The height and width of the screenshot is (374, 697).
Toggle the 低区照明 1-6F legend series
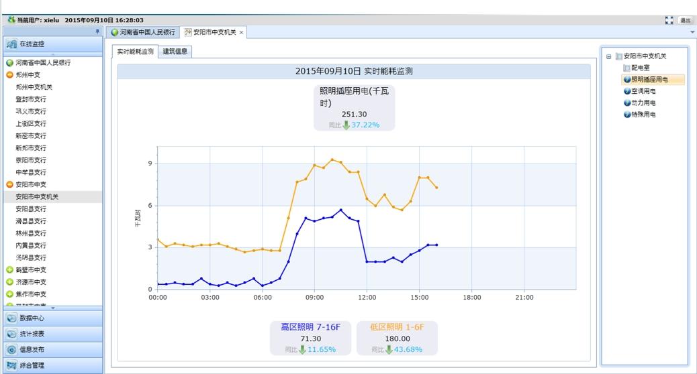[x=397, y=327]
